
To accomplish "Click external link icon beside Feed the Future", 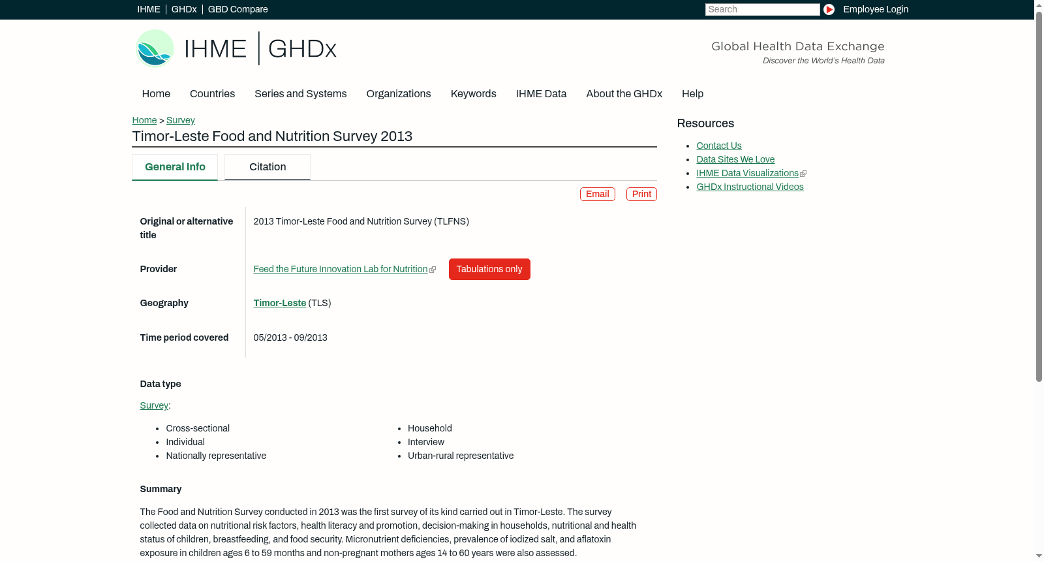I will [433, 270].
